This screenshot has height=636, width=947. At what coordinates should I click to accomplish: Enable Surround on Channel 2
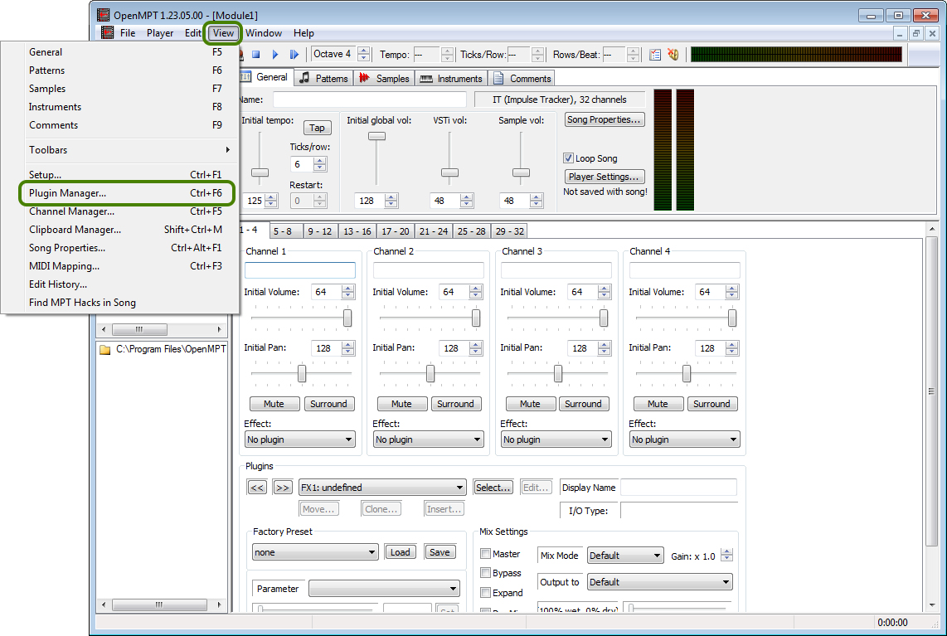(x=455, y=404)
